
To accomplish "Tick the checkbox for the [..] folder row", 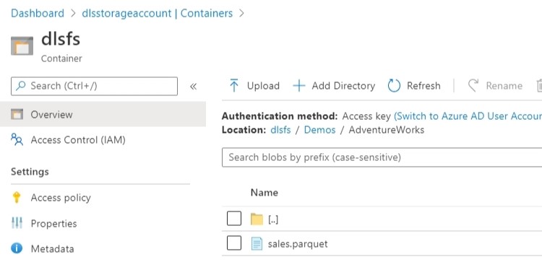I will point(234,219).
